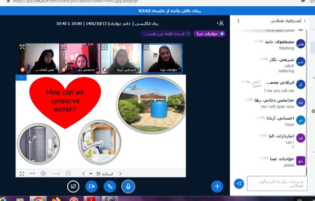Click the shower picture on the slide
This screenshot has height=201, width=315.
coord(38,144)
